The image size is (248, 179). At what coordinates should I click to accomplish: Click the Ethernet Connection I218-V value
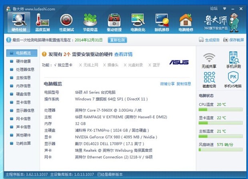114,157
